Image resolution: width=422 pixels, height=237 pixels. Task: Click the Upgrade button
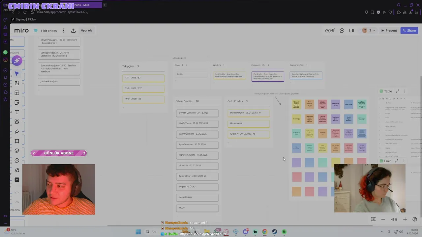(x=87, y=31)
